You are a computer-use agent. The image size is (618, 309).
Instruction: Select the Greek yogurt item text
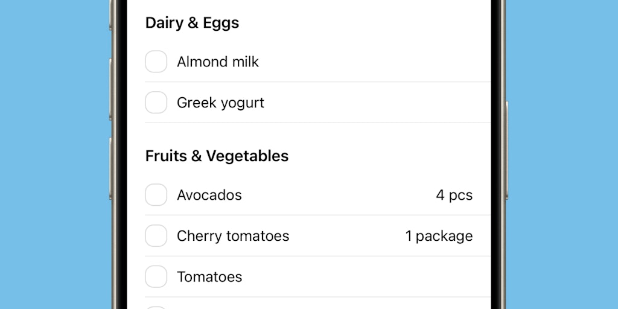tap(220, 103)
